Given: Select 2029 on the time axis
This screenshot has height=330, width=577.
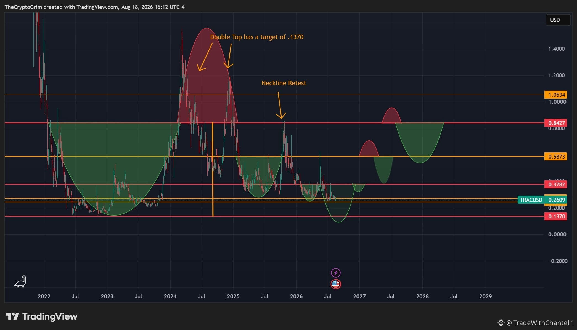Looking at the screenshot, I should coord(486,296).
